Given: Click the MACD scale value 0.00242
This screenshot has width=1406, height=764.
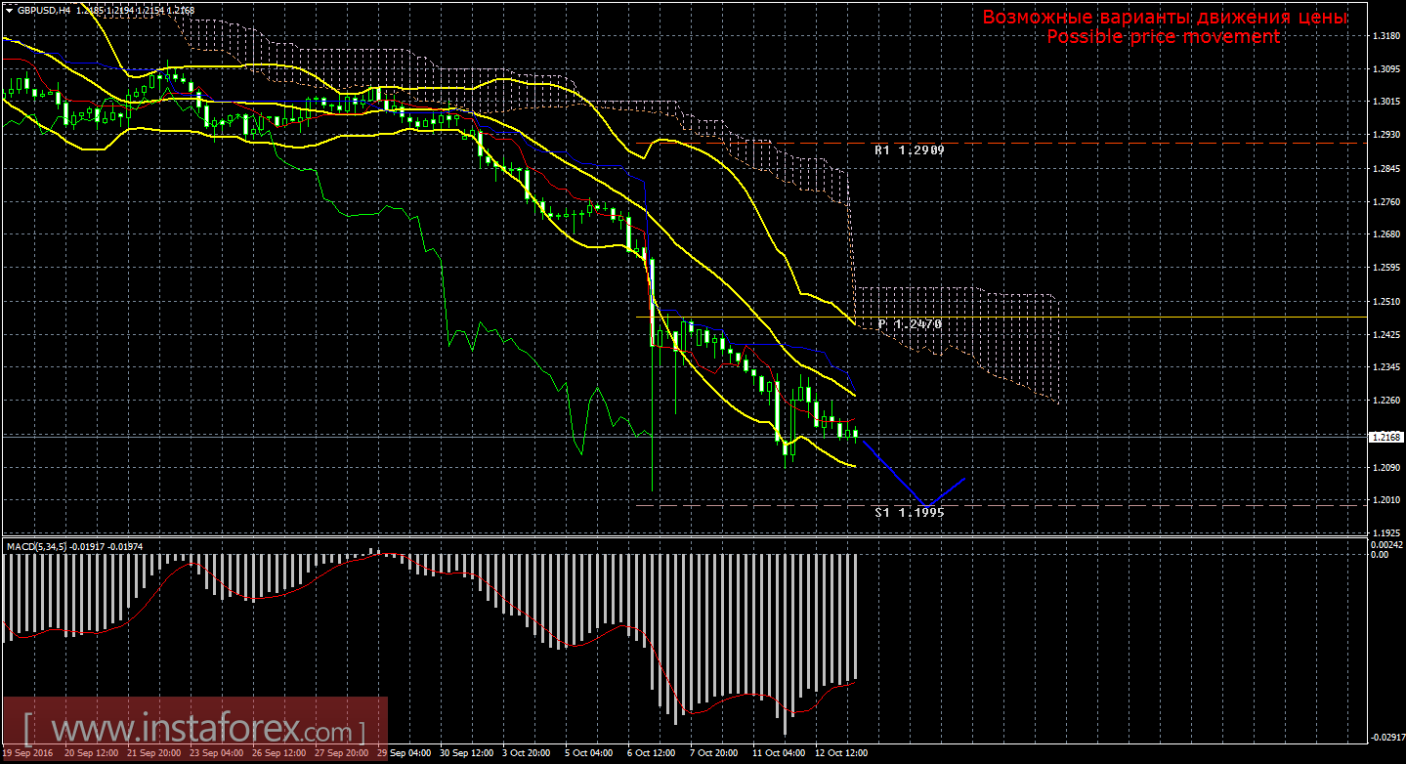Looking at the screenshot, I should 1387,543.
